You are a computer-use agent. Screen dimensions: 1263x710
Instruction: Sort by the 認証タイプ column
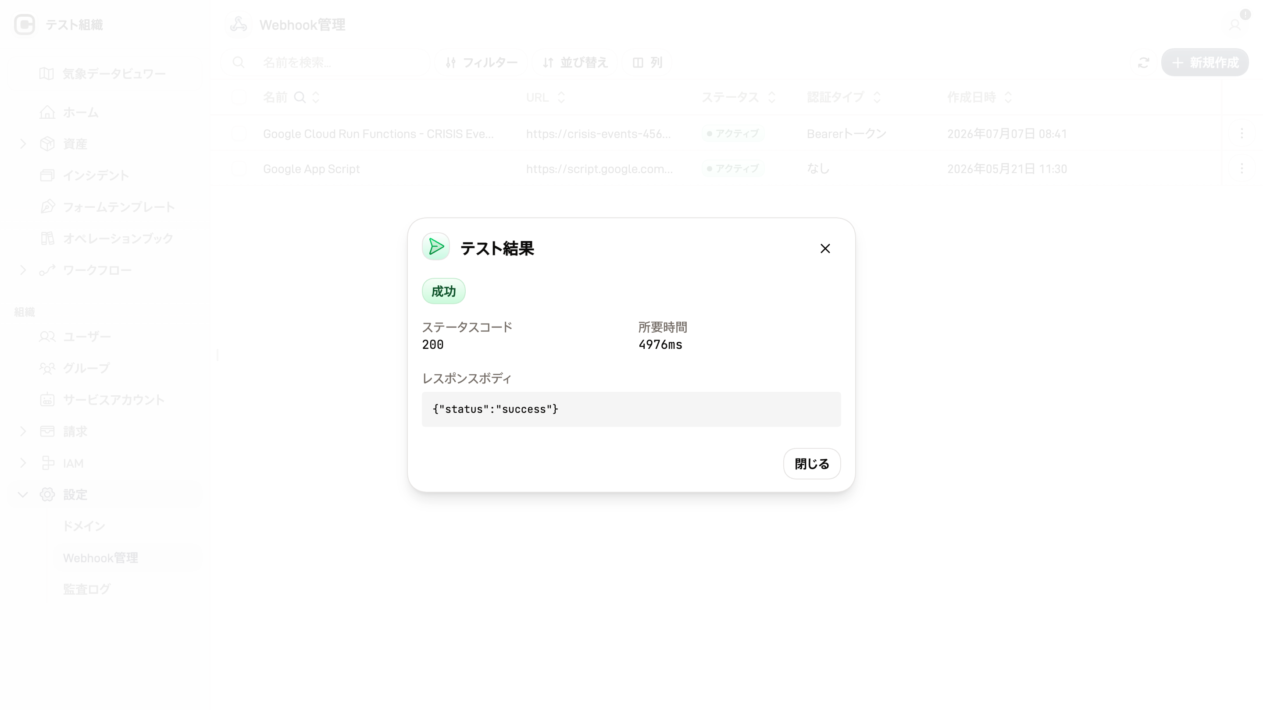coord(877,97)
